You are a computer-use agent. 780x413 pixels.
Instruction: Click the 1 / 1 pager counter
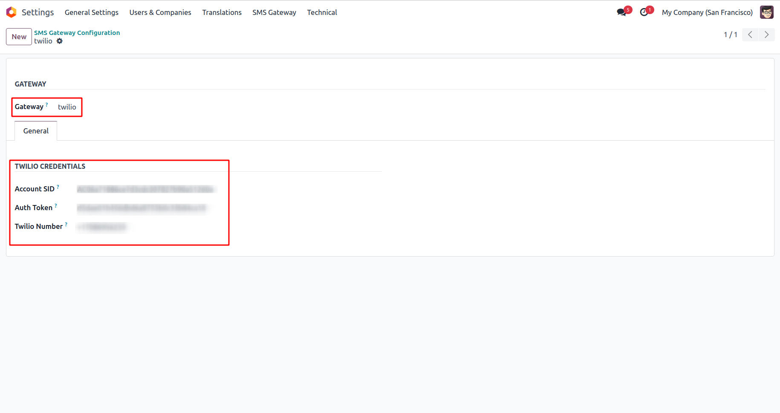coord(731,35)
